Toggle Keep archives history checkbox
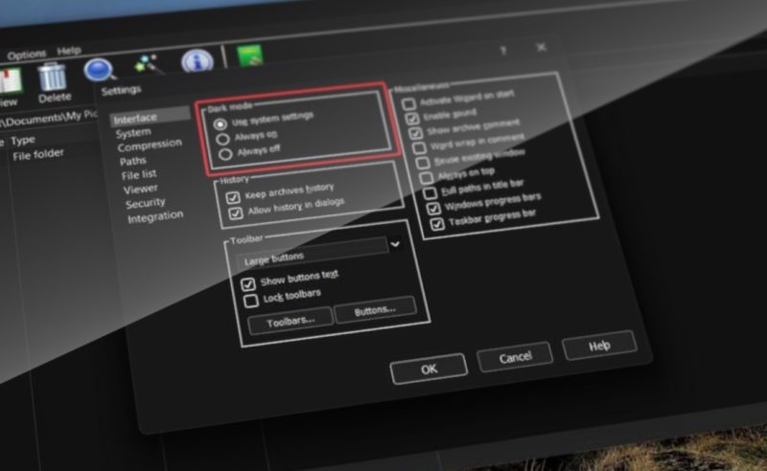 click(233, 197)
